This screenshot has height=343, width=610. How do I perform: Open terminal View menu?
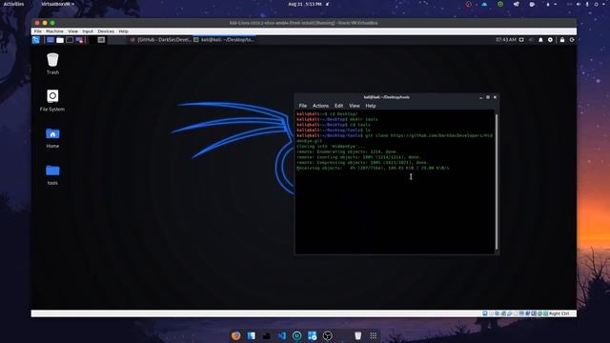point(354,106)
